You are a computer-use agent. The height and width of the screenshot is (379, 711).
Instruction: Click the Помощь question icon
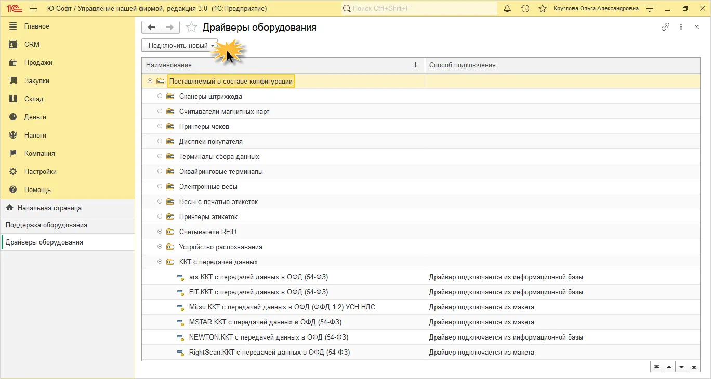13,189
